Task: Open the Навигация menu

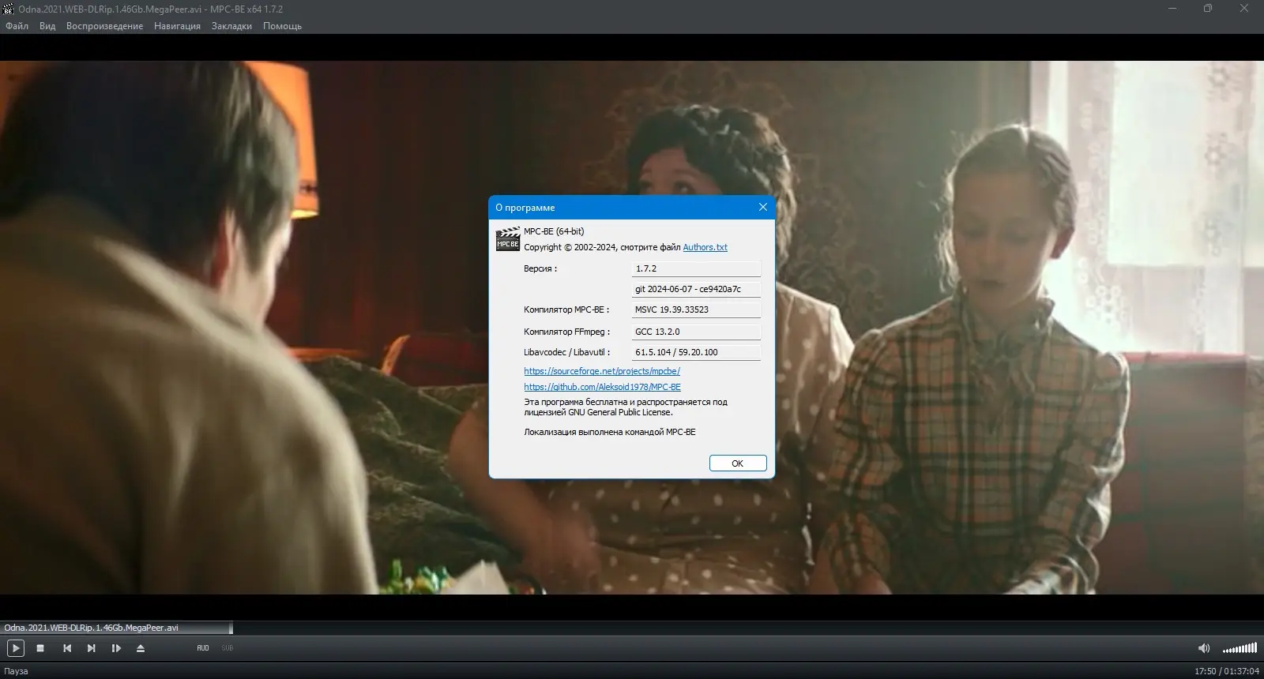Action: pyautogui.click(x=177, y=26)
